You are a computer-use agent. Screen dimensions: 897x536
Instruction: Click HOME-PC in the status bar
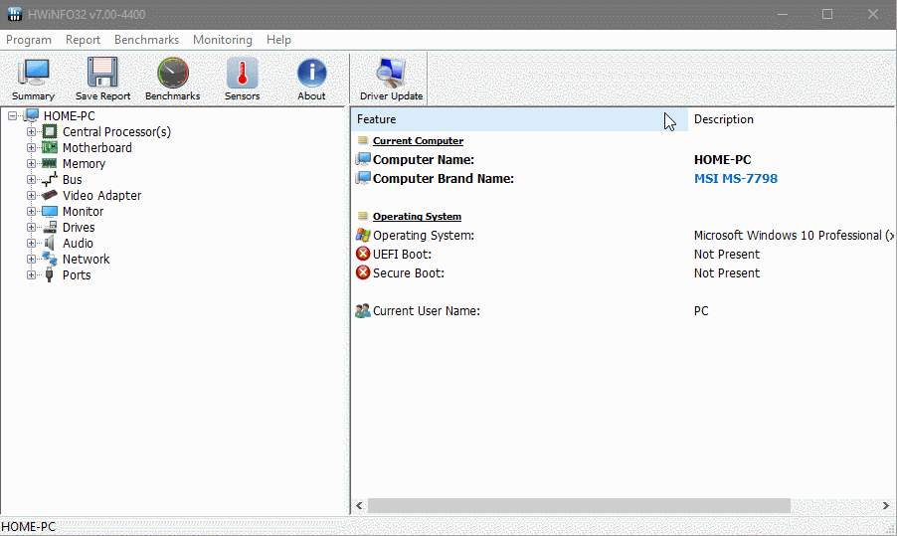[x=29, y=527]
